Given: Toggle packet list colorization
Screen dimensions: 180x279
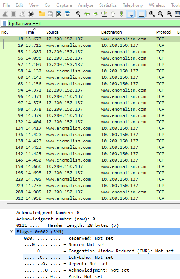Looking at the screenshot, I should click(141, 14).
